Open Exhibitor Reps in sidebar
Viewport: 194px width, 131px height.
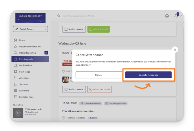click(x=26, y=97)
